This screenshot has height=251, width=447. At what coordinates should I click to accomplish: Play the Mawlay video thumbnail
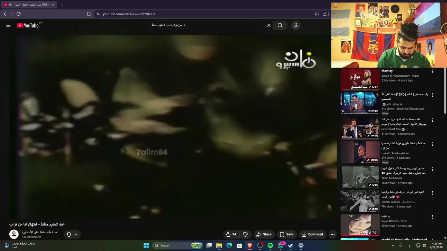tap(360, 79)
